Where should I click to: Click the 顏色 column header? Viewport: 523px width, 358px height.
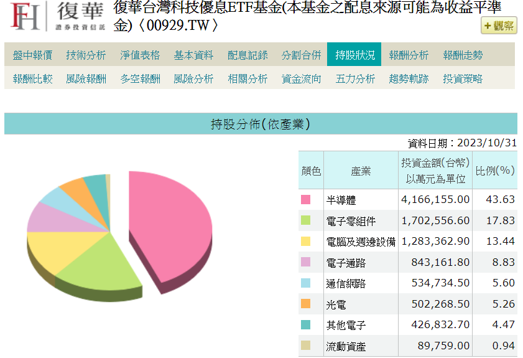point(311,171)
